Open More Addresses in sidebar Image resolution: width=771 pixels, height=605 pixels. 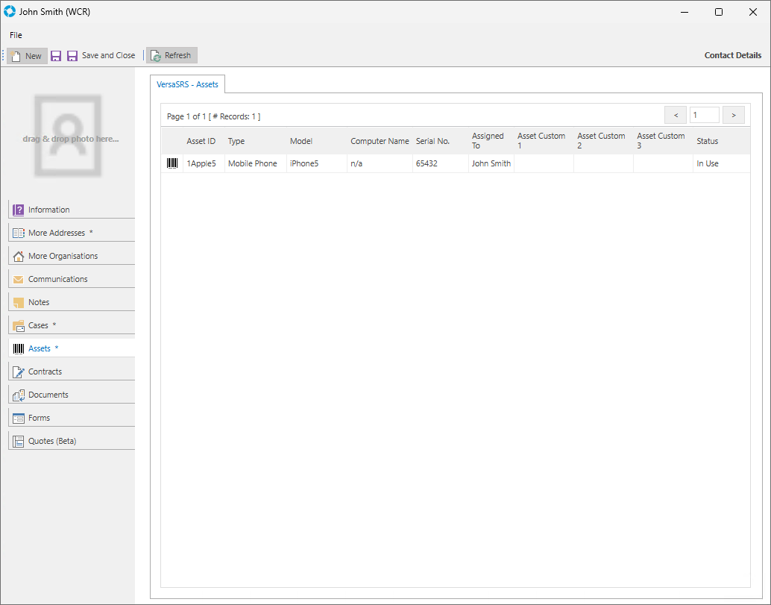57,233
